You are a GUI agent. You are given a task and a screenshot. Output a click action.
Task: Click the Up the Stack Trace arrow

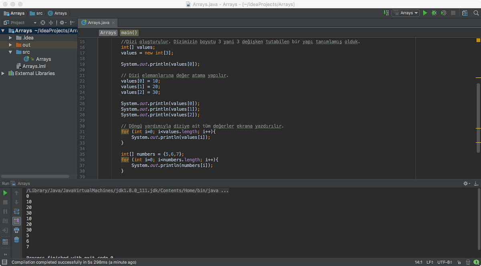(x=16, y=193)
